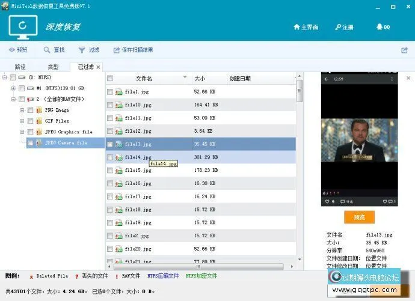Expand the PNG Image node
Viewport: 415px width, 301px height.
click(22, 110)
